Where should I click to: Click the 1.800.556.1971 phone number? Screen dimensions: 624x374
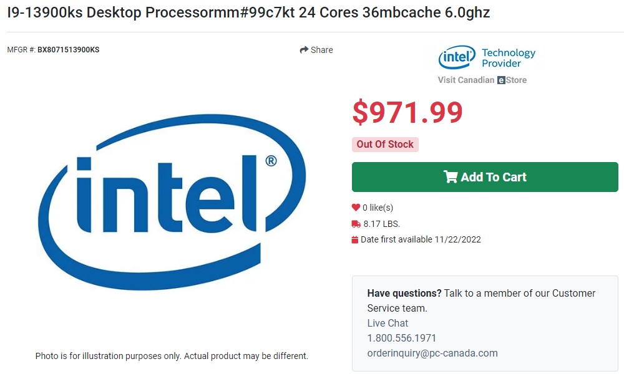(x=401, y=338)
